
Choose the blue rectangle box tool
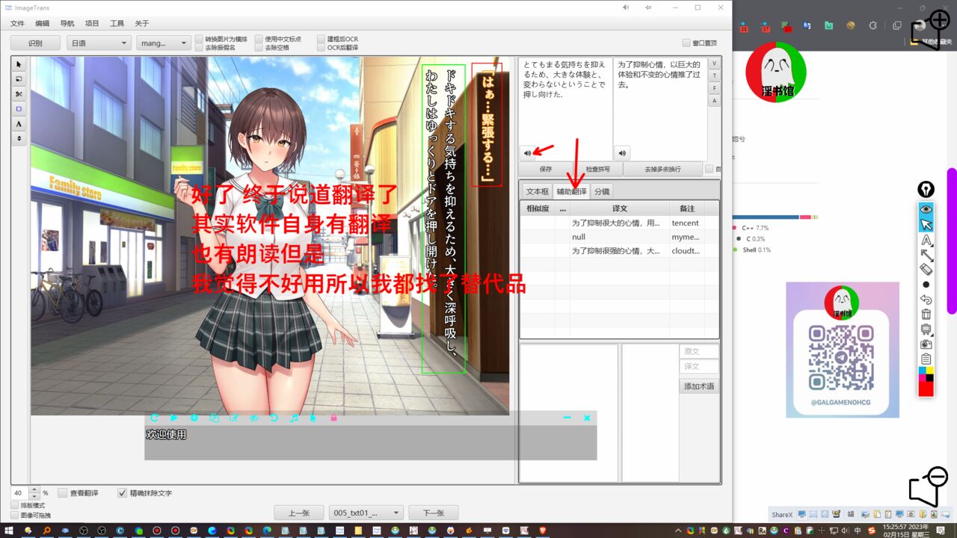[19, 108]
